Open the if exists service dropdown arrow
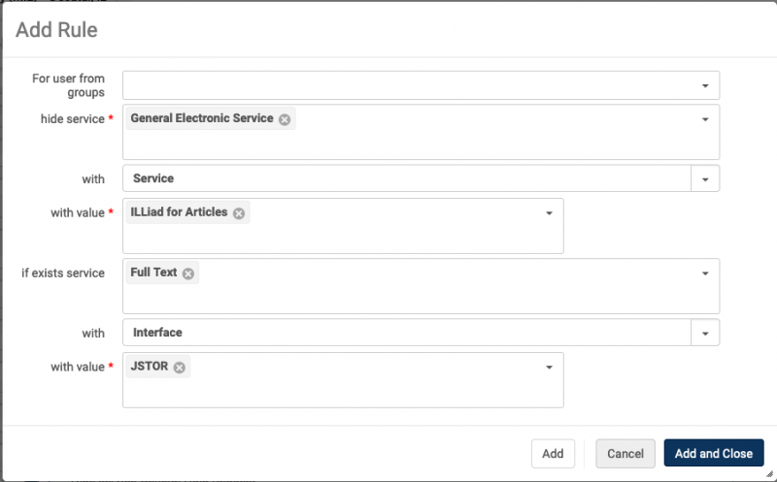The height and width of the screenshot is (482, 777). click(x=705, y=273)
